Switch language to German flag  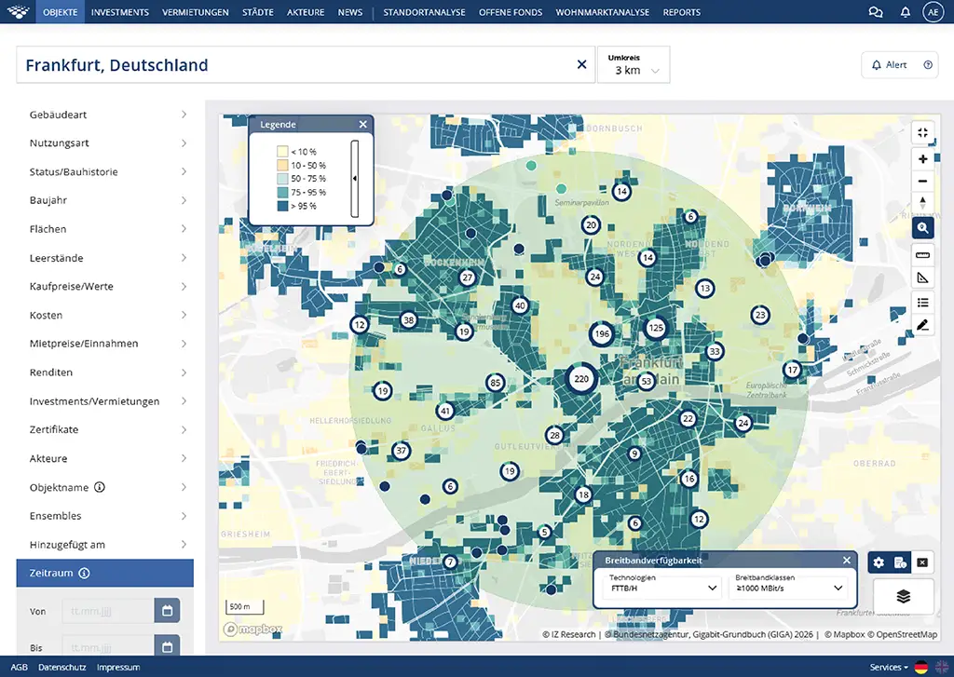(x=921, y=668)
